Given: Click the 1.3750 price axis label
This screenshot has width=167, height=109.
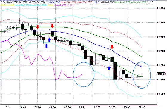Looking at the screenshot, I should click(x=161, y=37).
